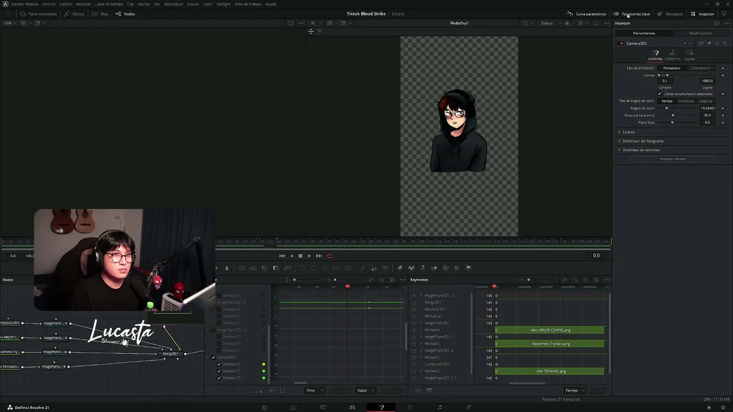Select Perspective projection type
The width and height of the screenshot is (733, 412).
[672, 68]
